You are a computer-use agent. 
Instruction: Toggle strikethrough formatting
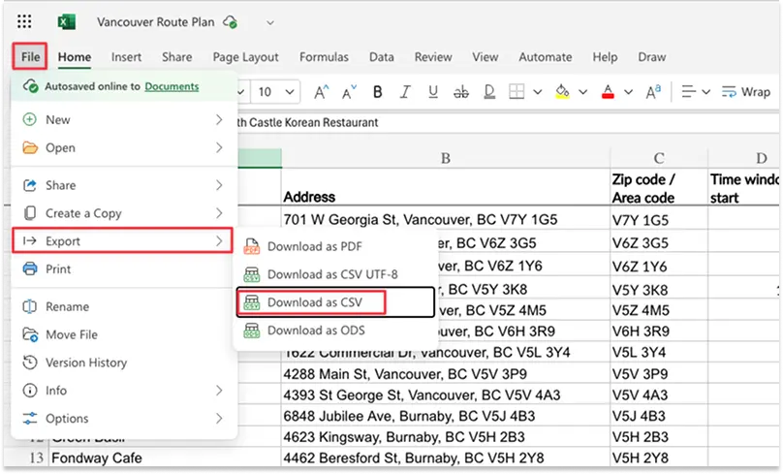point(461,92)
